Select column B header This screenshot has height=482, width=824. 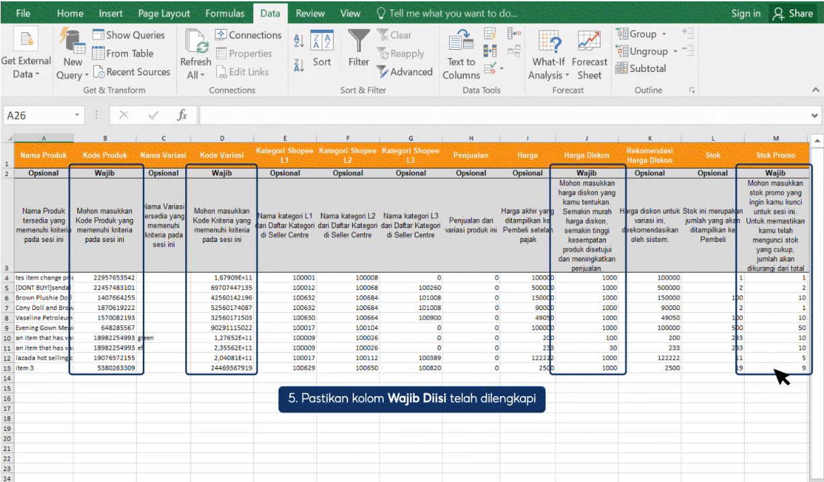coord(105,138)
